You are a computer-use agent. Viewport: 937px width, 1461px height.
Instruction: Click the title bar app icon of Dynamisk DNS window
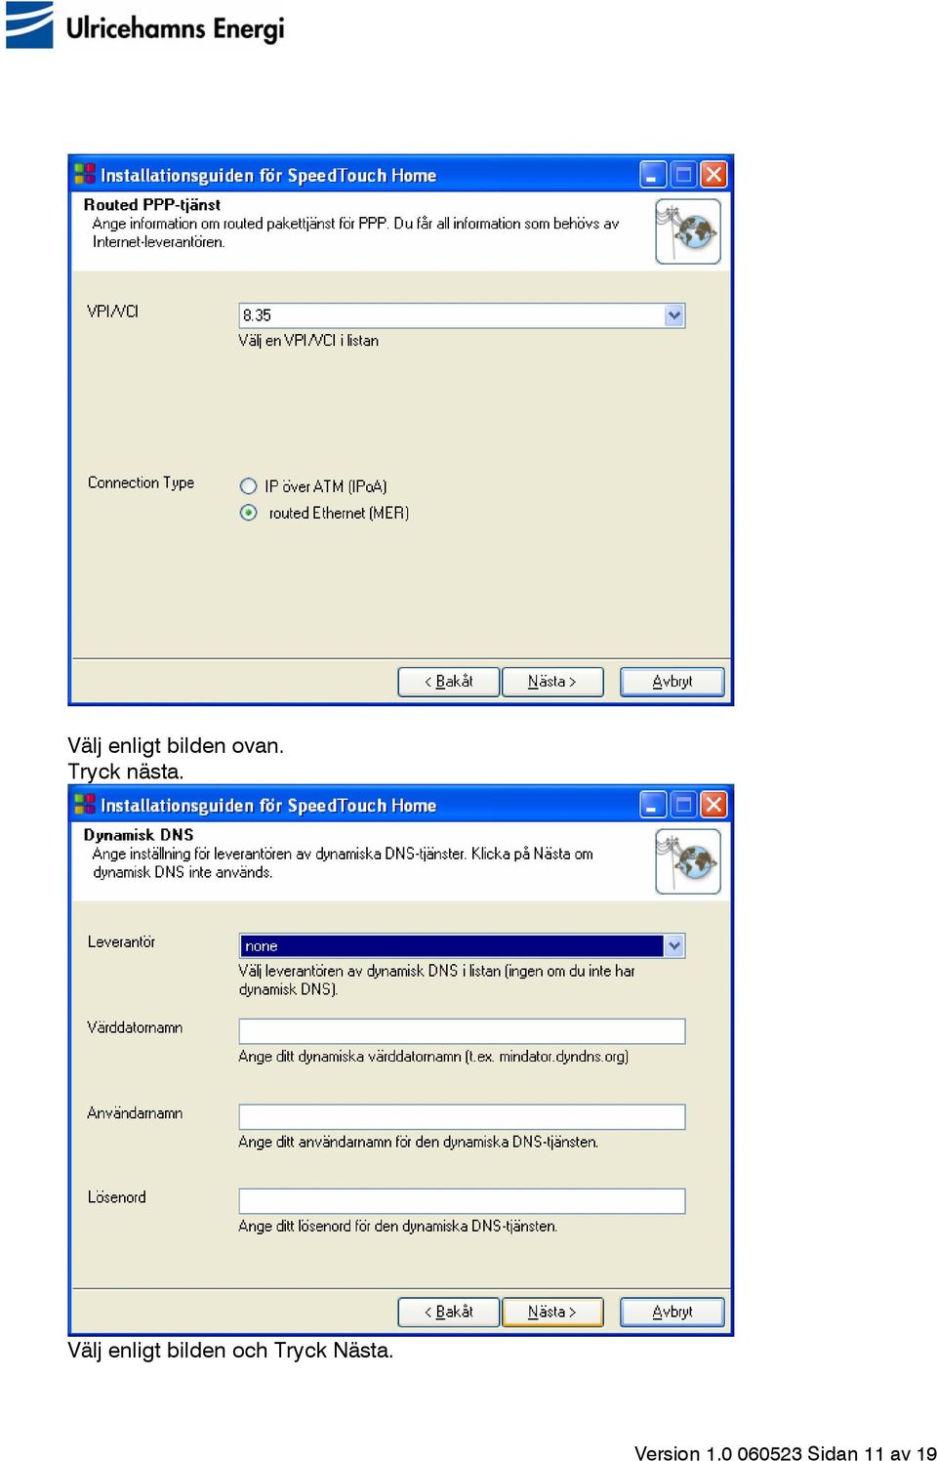coord(85,805)
